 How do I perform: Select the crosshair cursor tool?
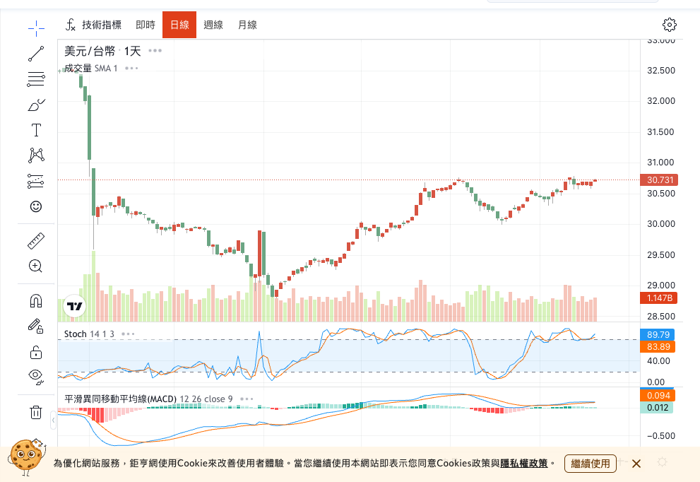pyautogui.click(x=36, y=28)
